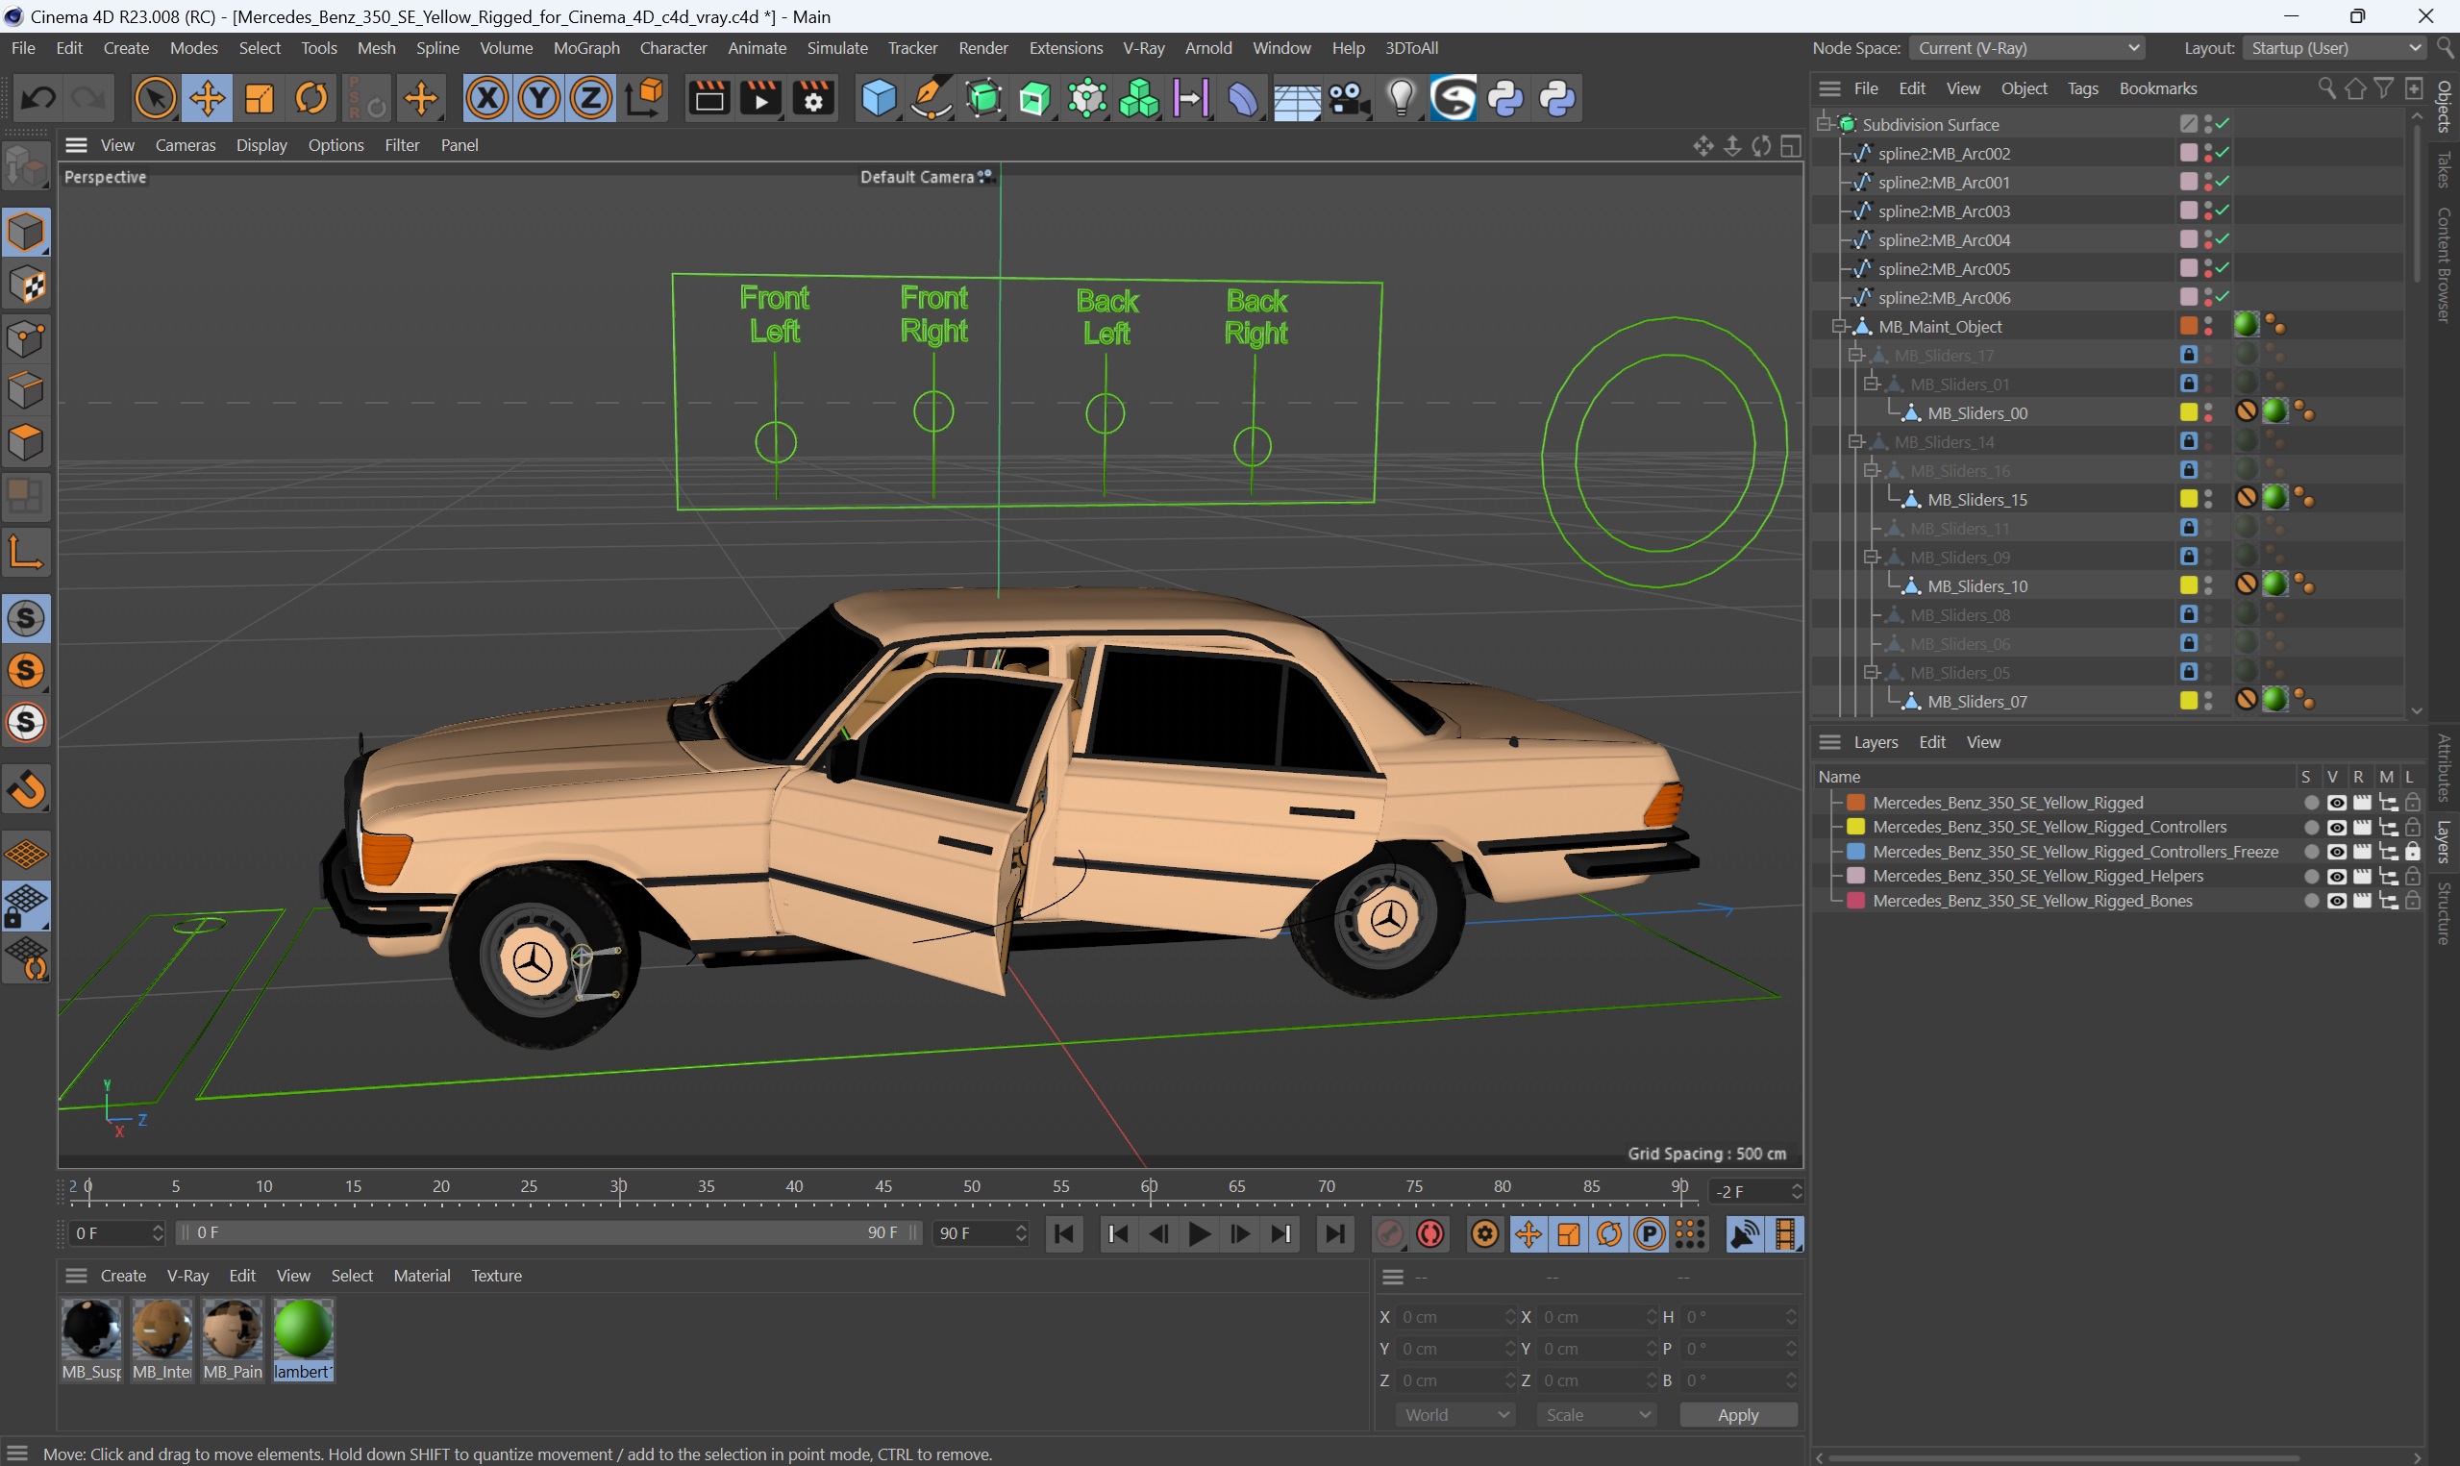Open the World coordinate dropdown
Viewport: 2460px width, 1466px height.
click(1455, 1415)
